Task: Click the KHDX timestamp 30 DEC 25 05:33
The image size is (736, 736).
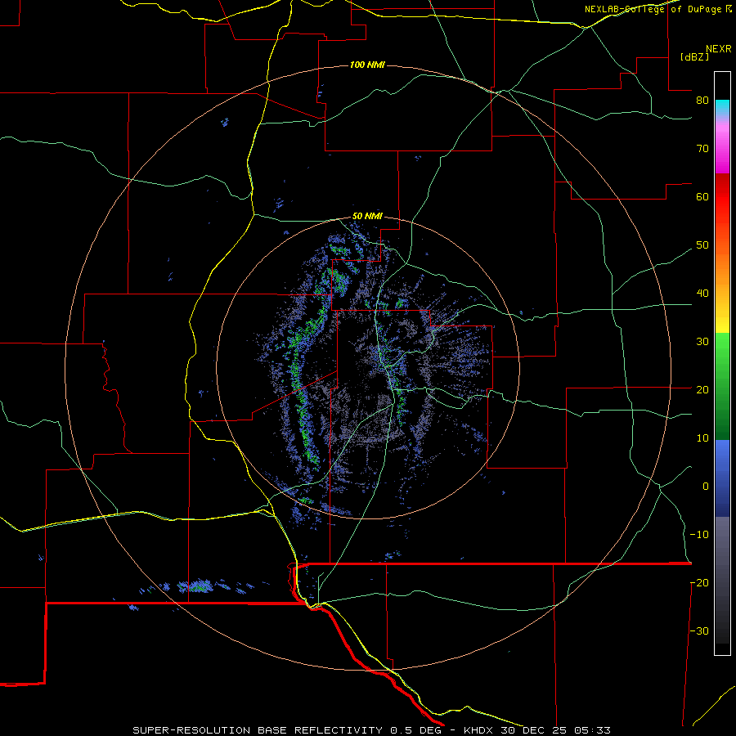Action: pos(537,730)
